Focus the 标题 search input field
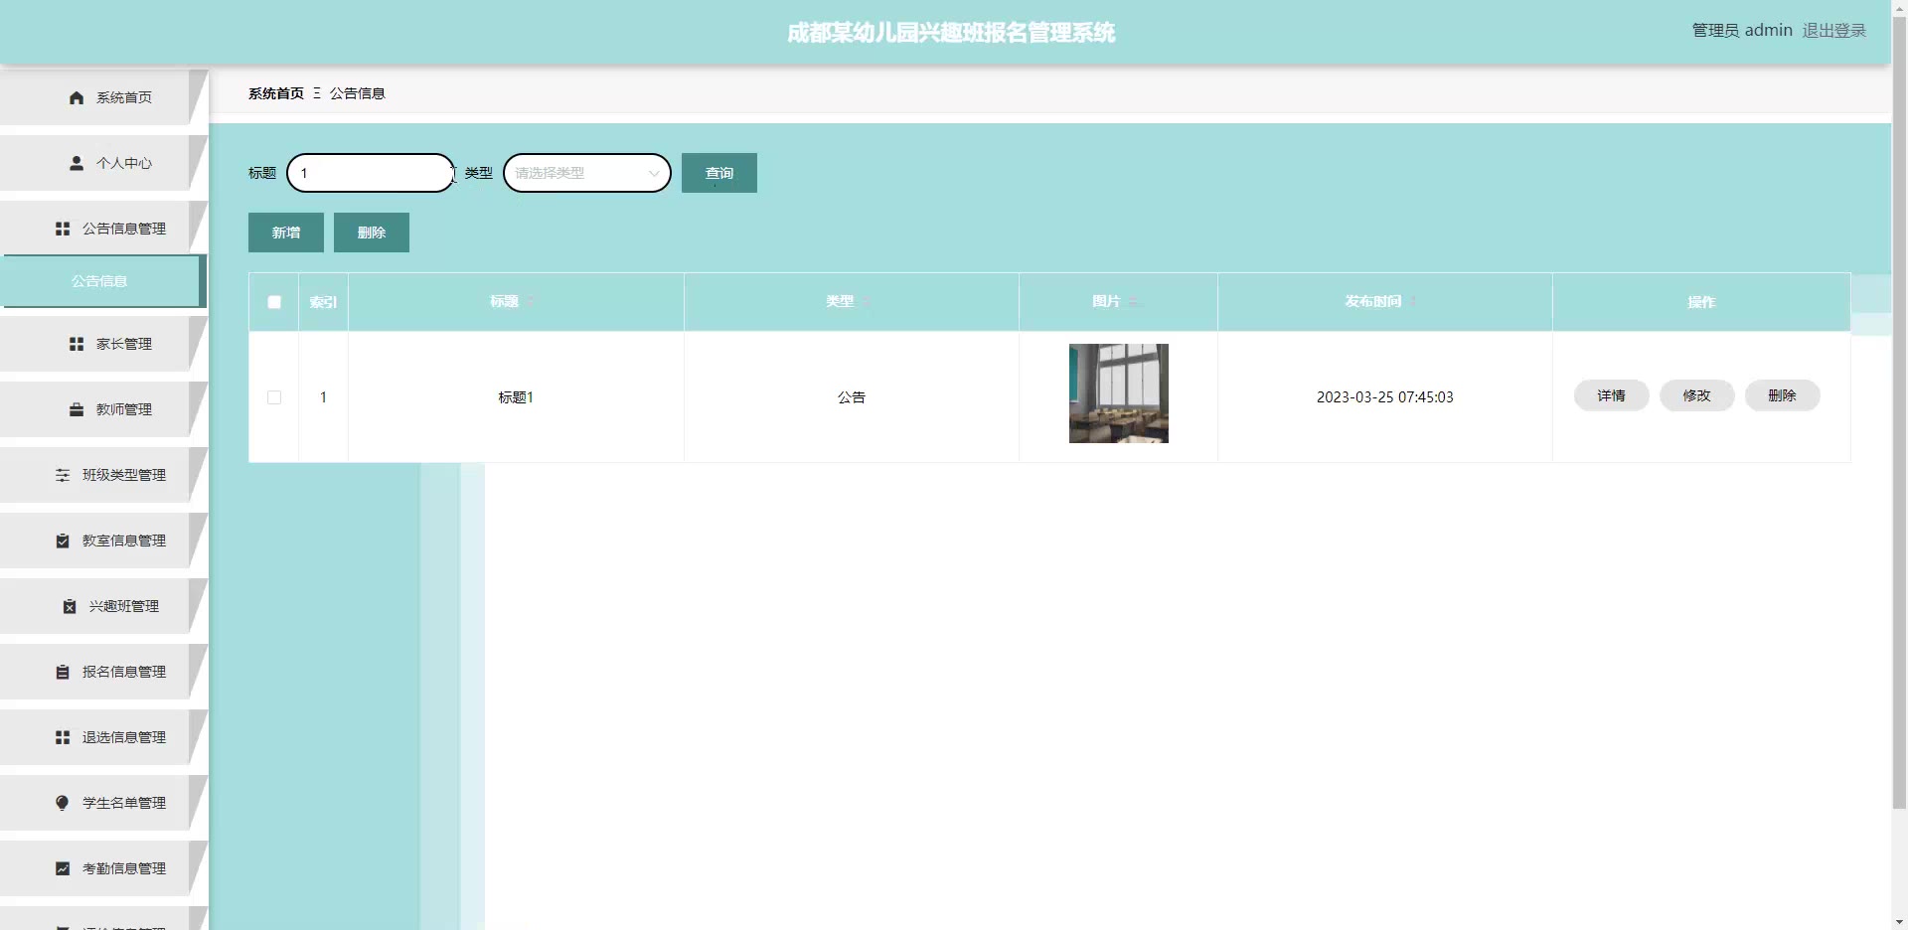Image resolution: width=1908 pixels, height=930 pixels. (371, 173)
